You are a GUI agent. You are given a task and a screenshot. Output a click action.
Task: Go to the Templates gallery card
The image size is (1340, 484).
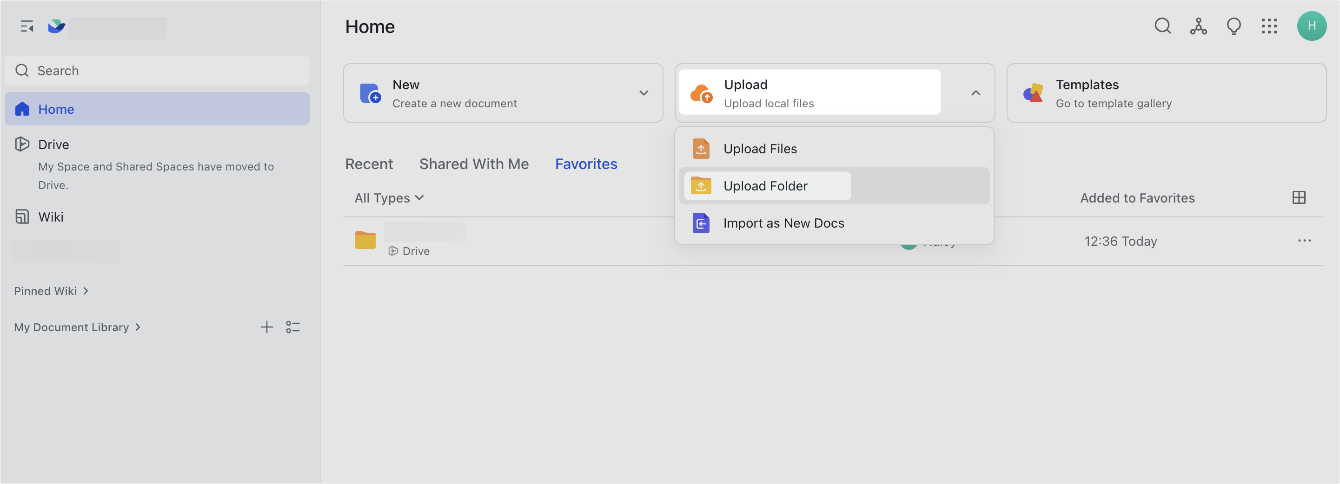(1166, 93)
